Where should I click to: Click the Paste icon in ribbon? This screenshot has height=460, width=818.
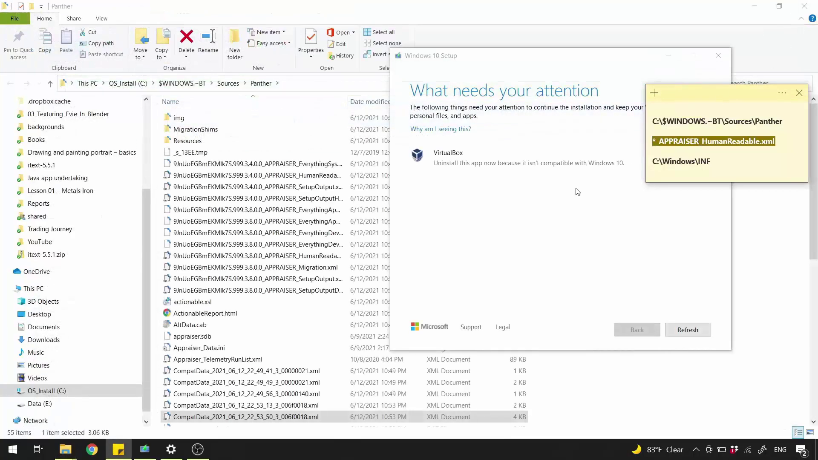[66, 37]
